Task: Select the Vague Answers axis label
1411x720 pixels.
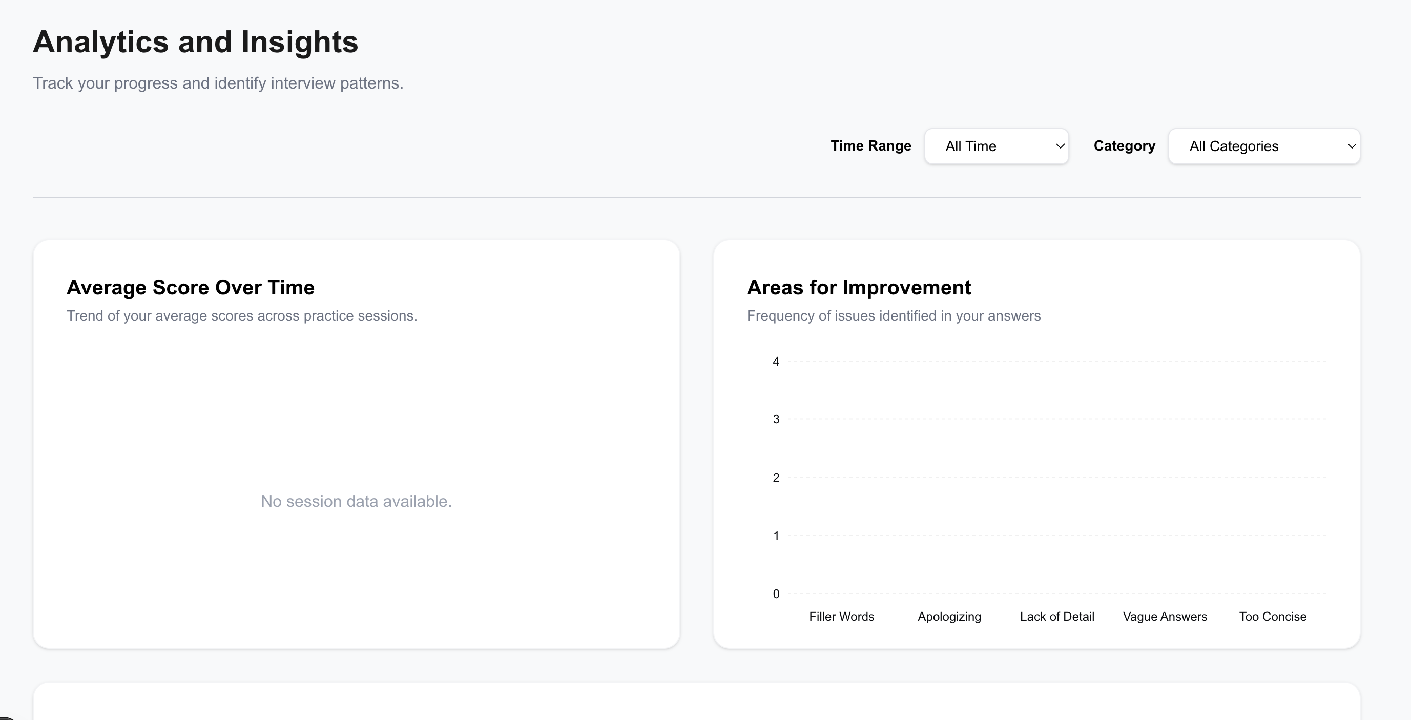Action: click(x=1165, y=617)
